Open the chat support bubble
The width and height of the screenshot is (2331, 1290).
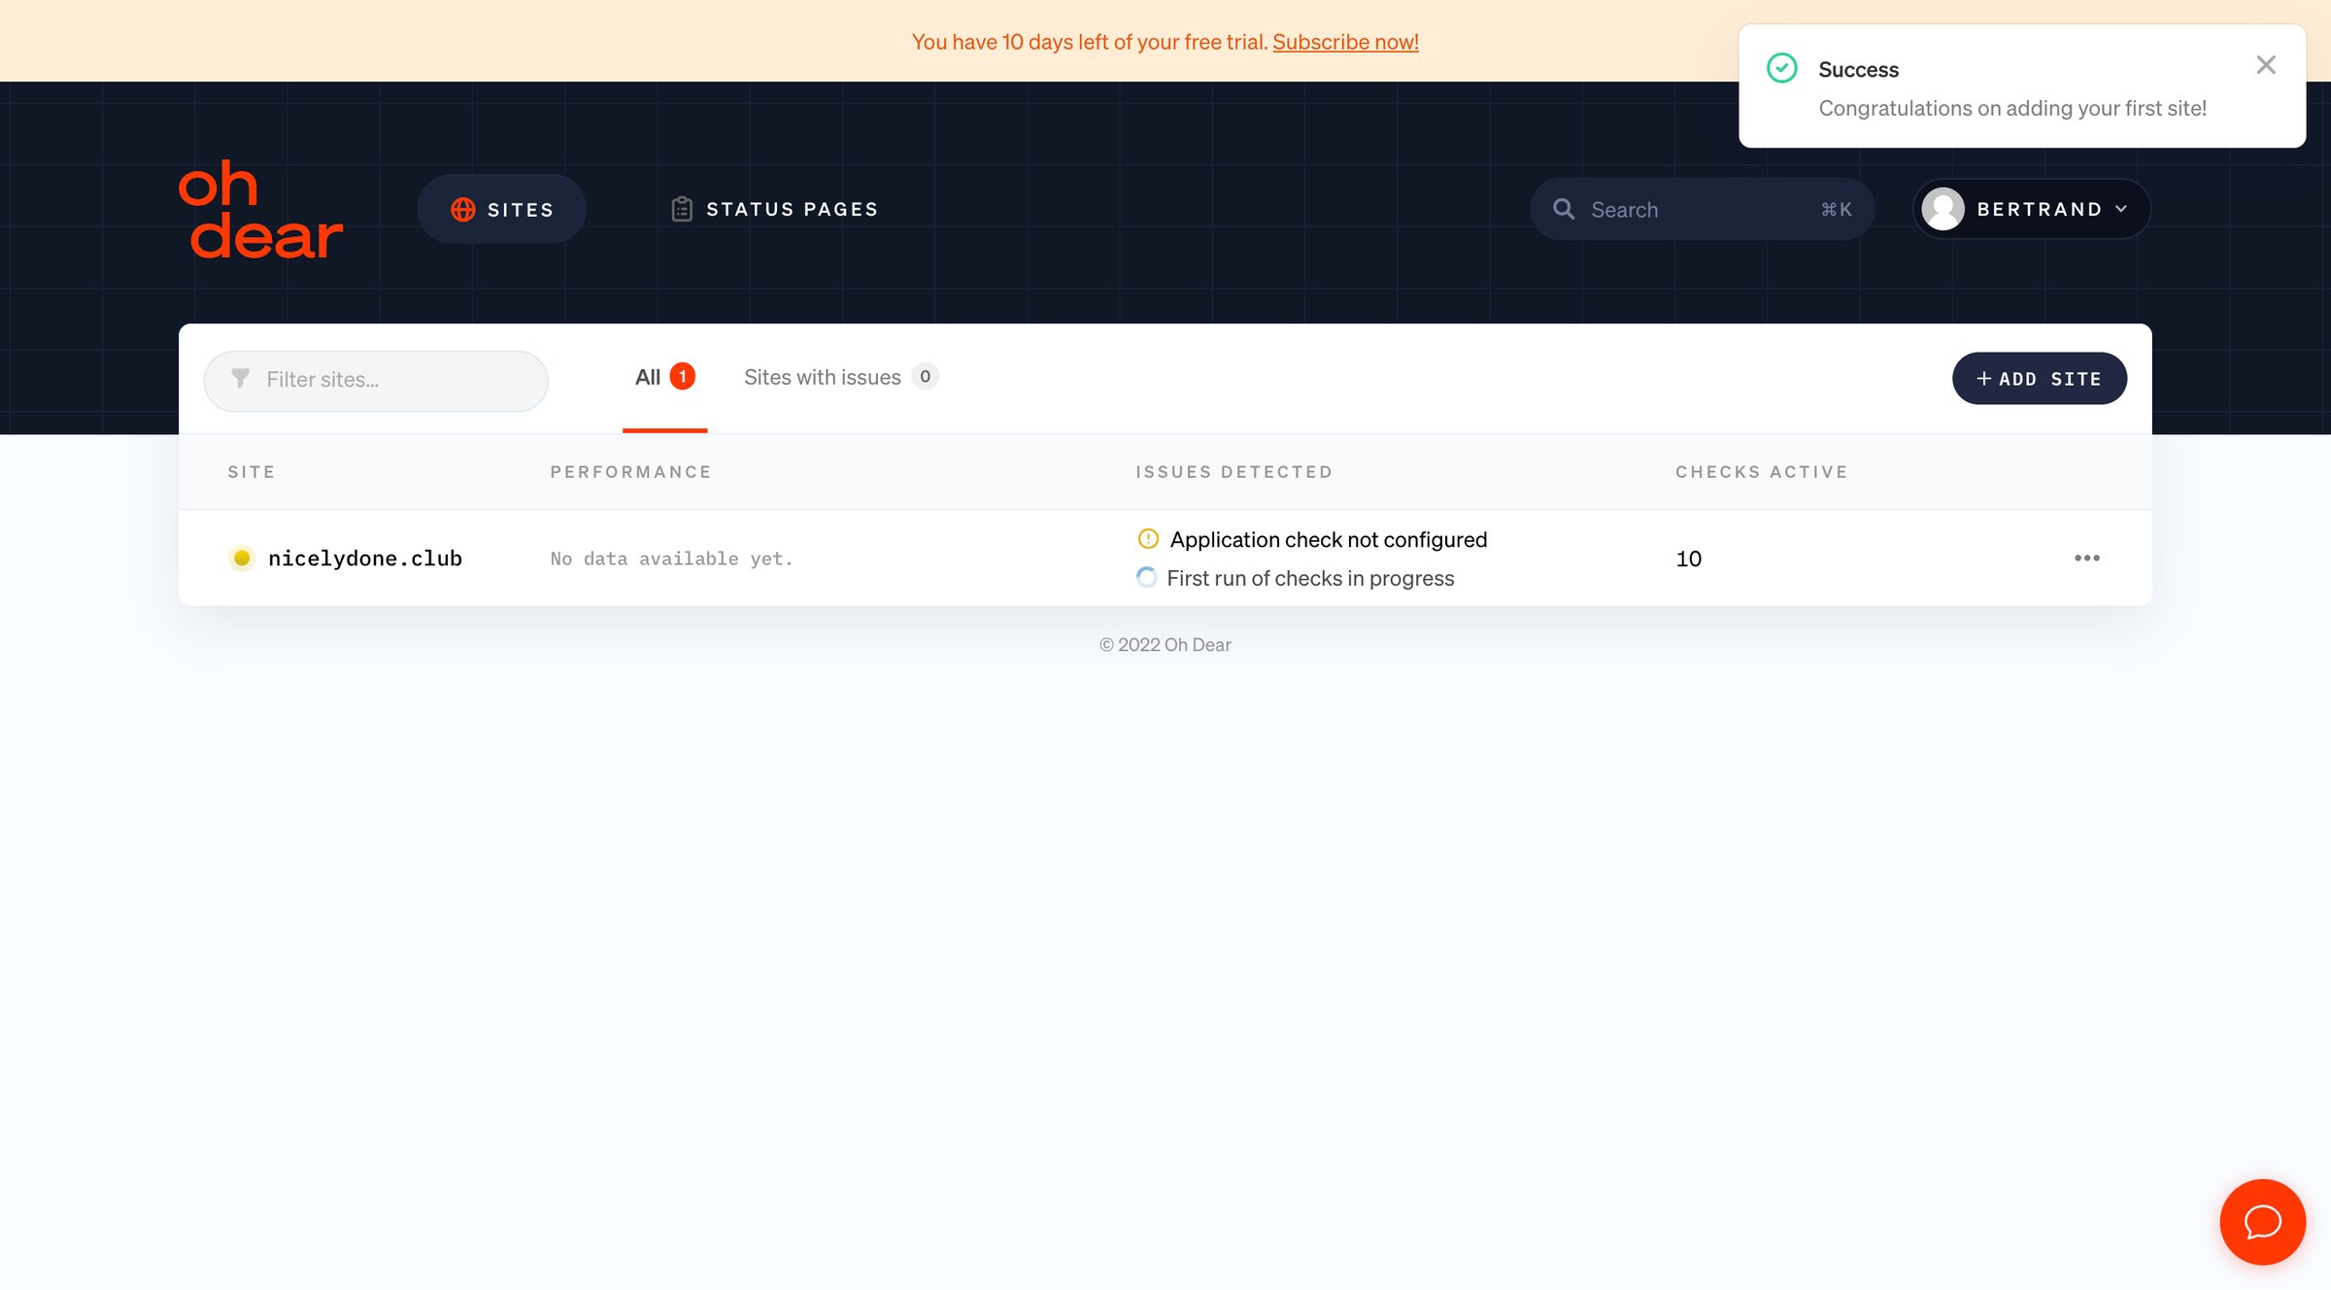coord(2263,1222)
